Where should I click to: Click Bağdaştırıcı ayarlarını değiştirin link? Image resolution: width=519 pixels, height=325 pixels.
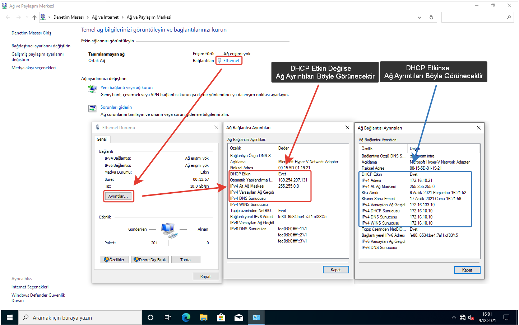coord(41,46)
